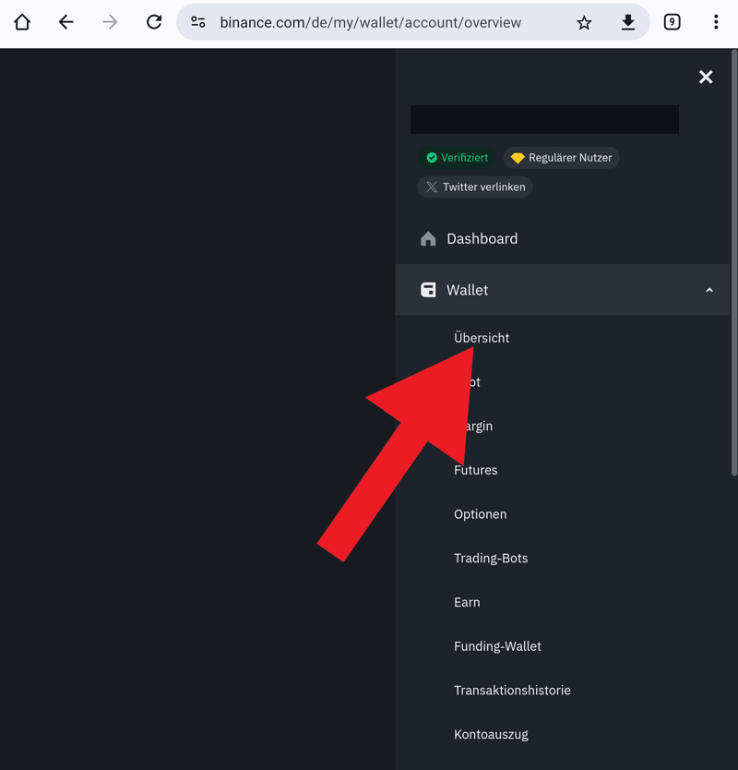The image size is (738, 770).
Task: Select the Übersicht menu entry
Action: (482, 338)
